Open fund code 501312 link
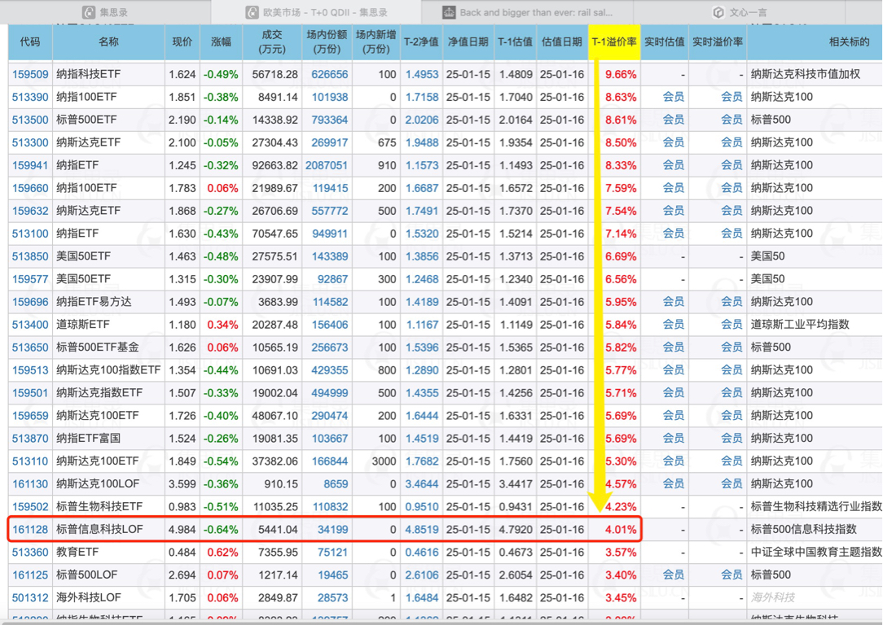 click(x=30, y=597)
